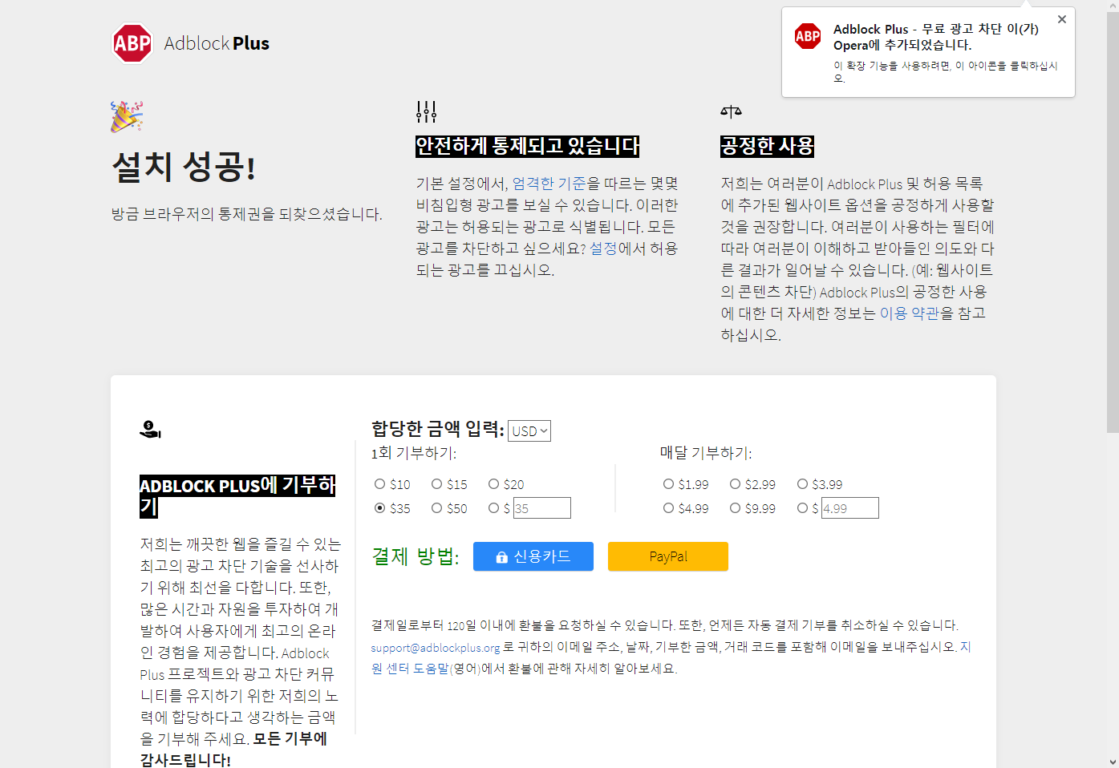The image size is (1119, 768).
Task: Pay with the PayPal button
Action: pyautogui.click(x=668, y=556)
